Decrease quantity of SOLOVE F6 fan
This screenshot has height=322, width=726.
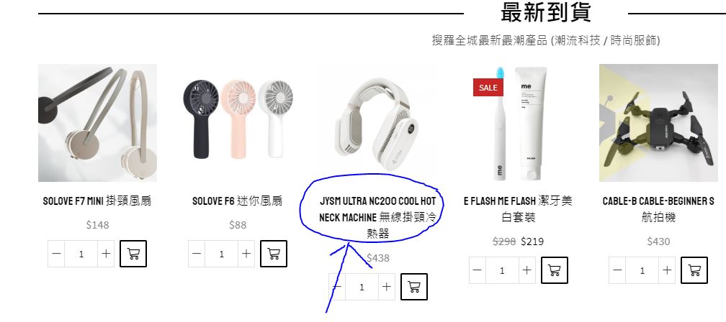[x=197, y=254]
